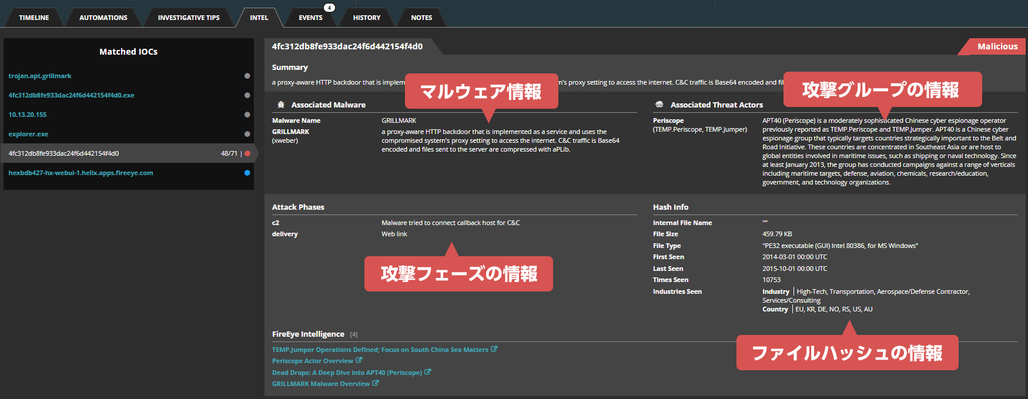Click blue status dot for hexbdb427 helix host
This screenshot has width=1028, height=399.
(247, 173)
